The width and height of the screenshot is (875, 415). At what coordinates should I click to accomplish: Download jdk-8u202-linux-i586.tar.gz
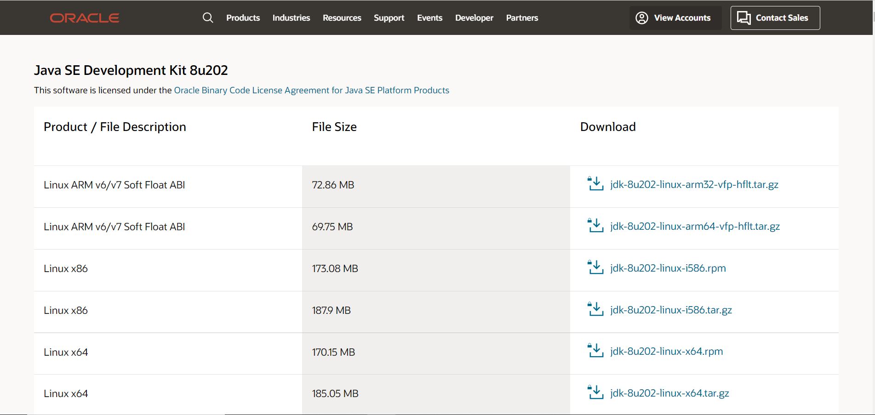pyautogui.click(x=671, y=310)
